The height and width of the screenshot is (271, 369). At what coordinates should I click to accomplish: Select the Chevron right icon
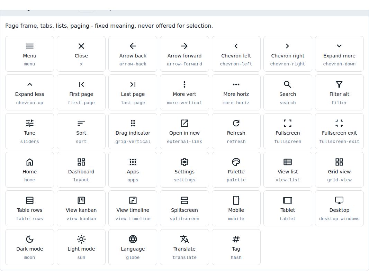288,46
